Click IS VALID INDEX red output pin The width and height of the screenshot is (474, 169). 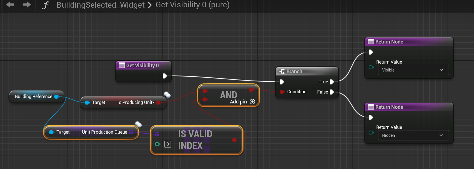click(234, 140)
